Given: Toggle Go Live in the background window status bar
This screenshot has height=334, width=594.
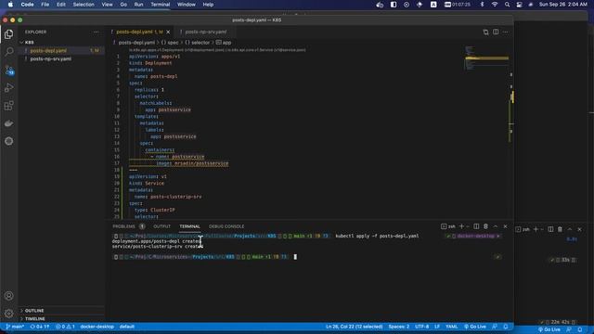Looking at the screenshot, I should click(549, 330).
